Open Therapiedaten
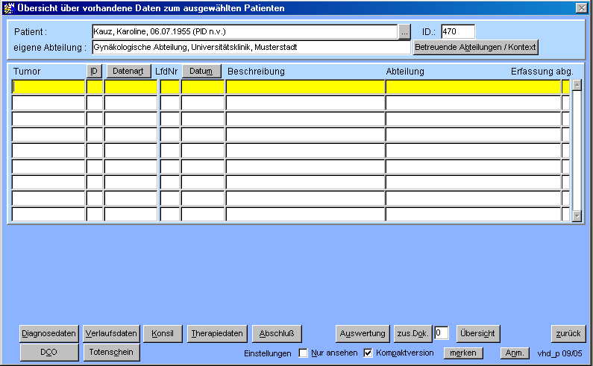 coord(216,333)
